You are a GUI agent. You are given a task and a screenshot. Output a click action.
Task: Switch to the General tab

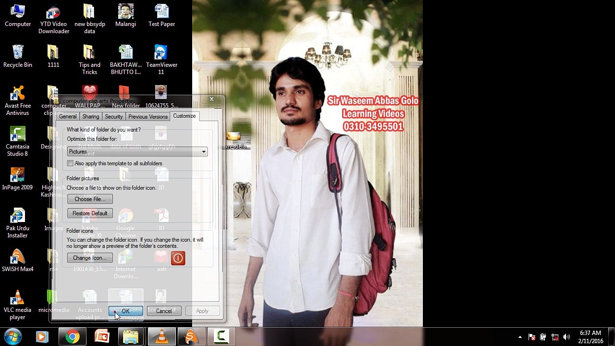pos(68,117)
